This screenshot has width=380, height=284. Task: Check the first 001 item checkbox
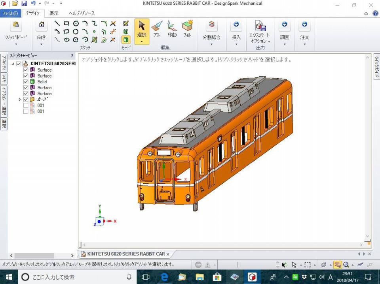(26, 105)
